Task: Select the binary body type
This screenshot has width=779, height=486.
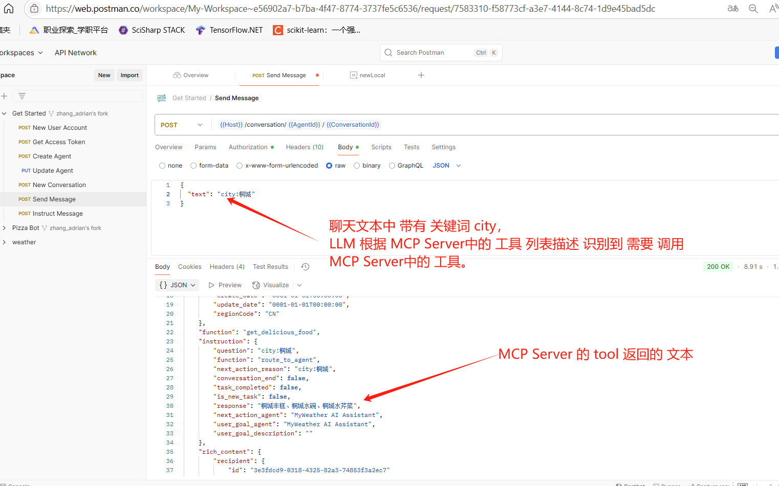Action: pos(357,166)
